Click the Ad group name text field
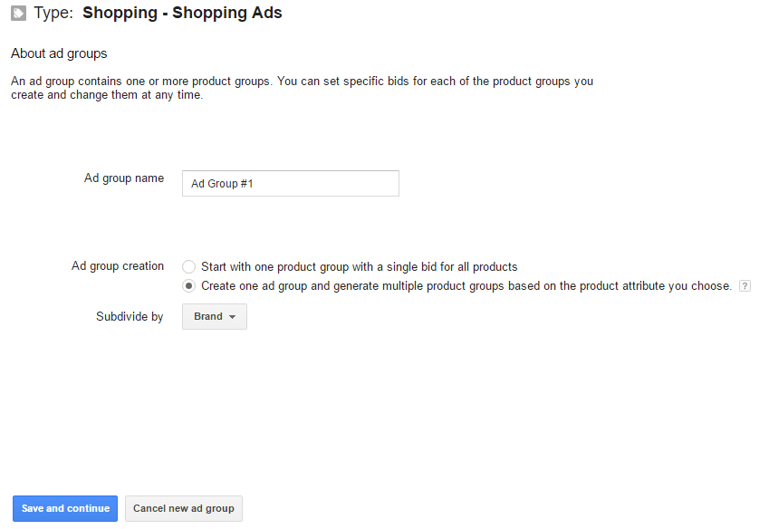 tap(290, 183)
